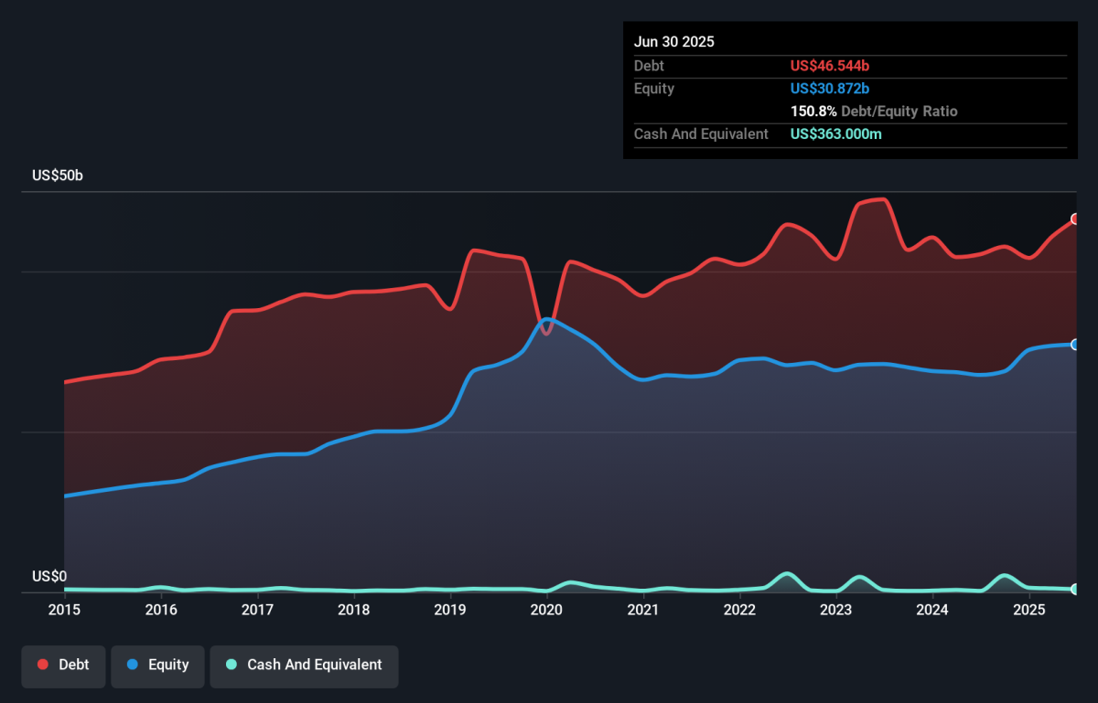This screenshot has width=1098, height=703.
Task: Click the 150.8% Debt/Equity Ratio text
Action: [874, 112]
